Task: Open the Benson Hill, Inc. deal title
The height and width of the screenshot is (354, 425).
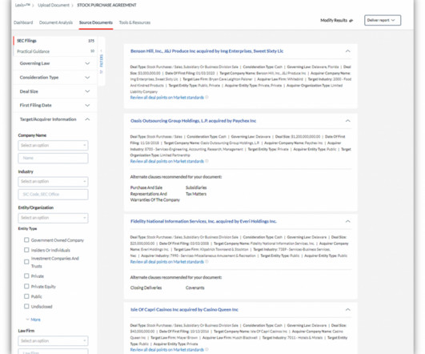Action: (x=206, y=51)
